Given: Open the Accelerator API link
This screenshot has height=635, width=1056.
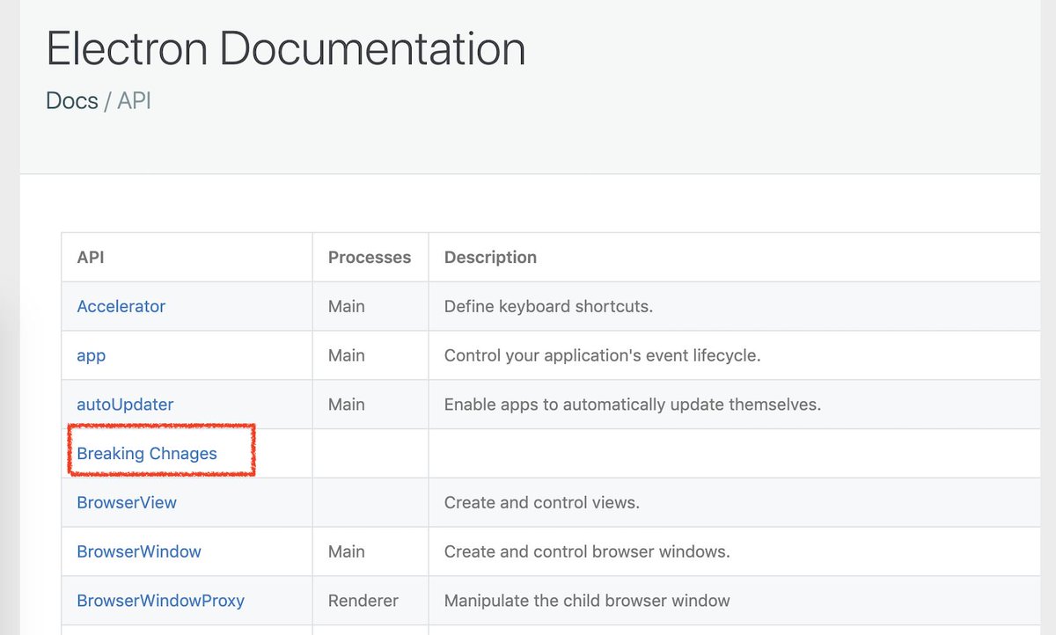Looking at the screenshot, I should tap(121, 306).
